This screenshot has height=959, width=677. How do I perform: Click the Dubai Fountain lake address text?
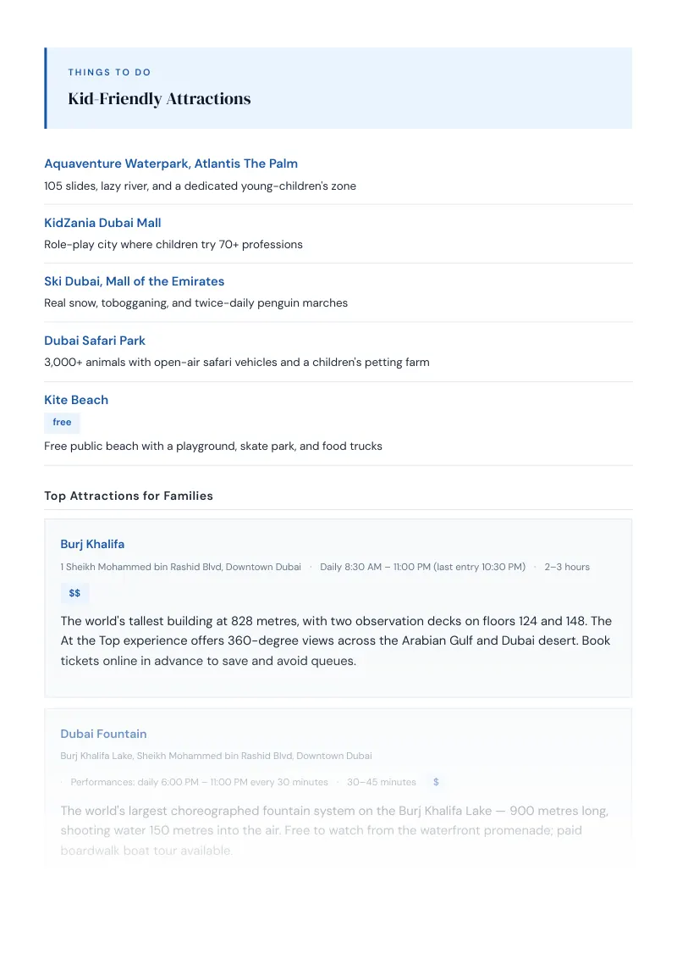click(x=217, y=756)
